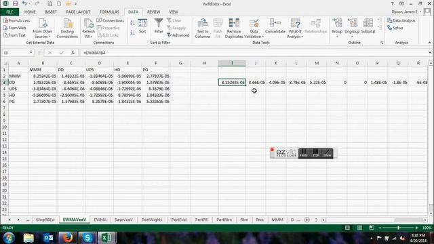Open the VIEW ribbon tab
Image resolution: width=434 pixels, height=244 pixels.
(x=174, y=12)
